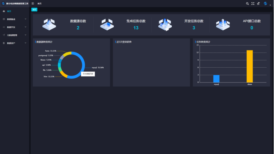Click the application logo at top left
274x154 pixels.
[x=4, y=3]
